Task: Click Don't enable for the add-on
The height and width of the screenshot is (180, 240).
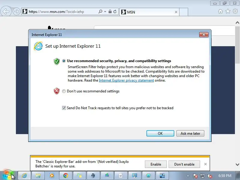Action: [x=184, y=164]
